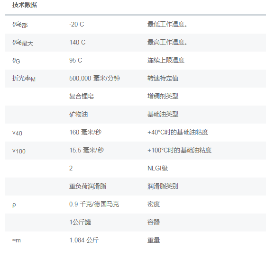Select the -20 C minimum temperature value
Screen dimensions: 266x258
(76, 25)
